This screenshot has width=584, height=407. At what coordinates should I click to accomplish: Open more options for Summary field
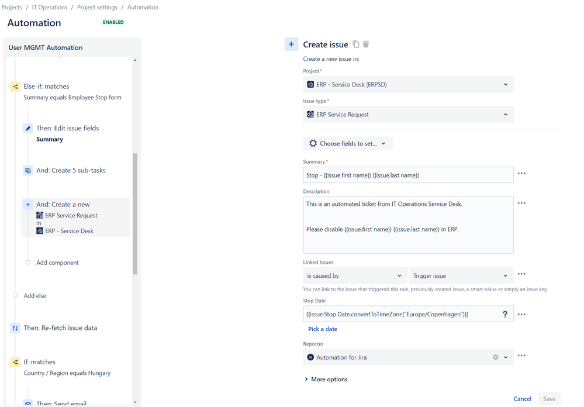521,173
